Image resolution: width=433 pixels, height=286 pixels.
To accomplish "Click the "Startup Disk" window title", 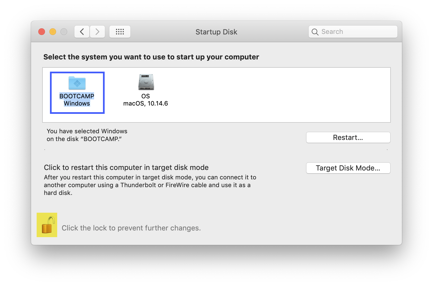I will (x=216, y=32).
